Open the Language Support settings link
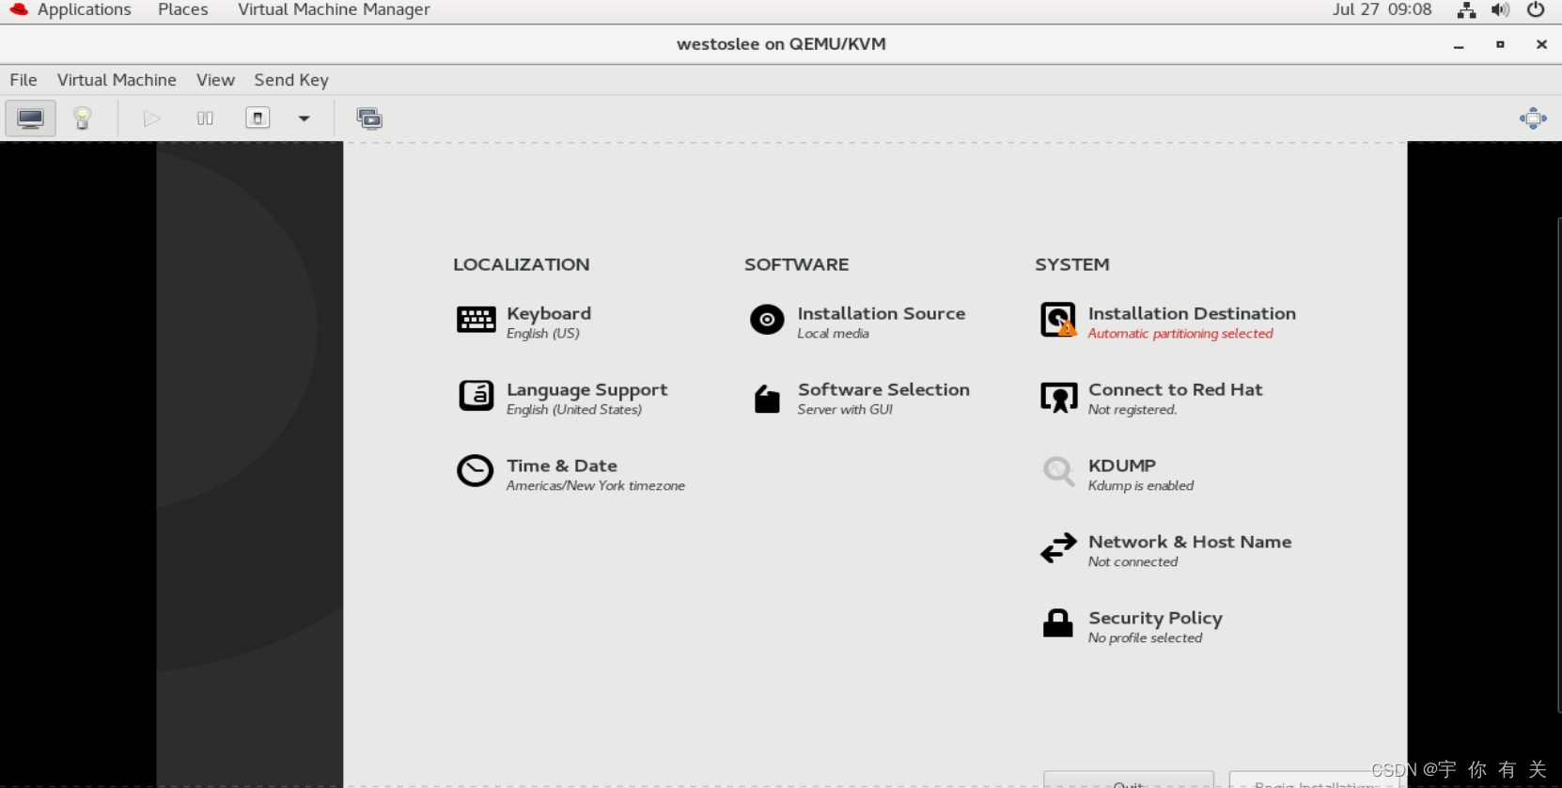This screenshot has height=788, width=1562. [x=587, y=389]
